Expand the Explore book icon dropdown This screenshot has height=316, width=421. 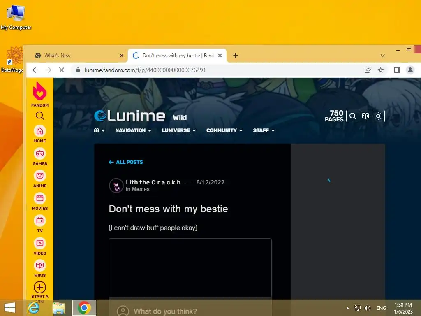tap(99, 130)
